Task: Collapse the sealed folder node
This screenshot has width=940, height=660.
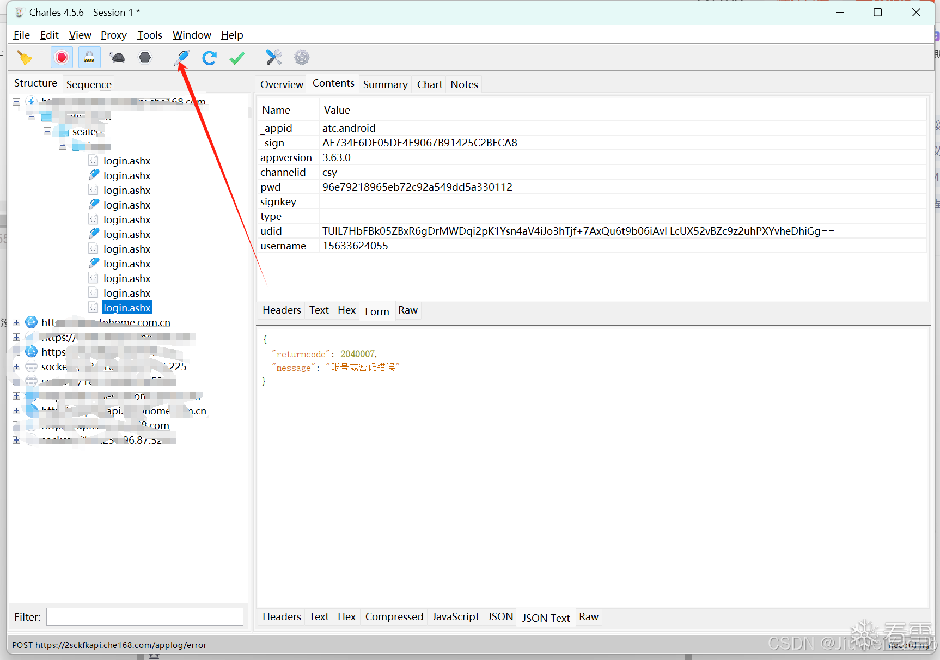Action: pos(47,131)
